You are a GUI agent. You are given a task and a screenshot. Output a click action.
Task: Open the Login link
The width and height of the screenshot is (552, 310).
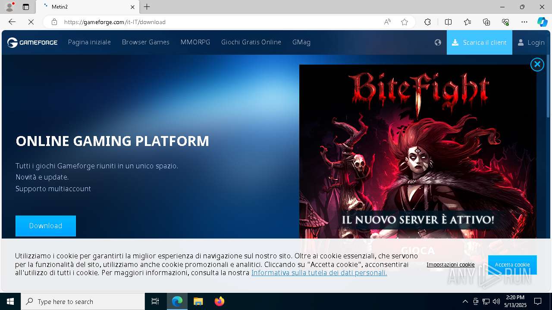point(531,42)
